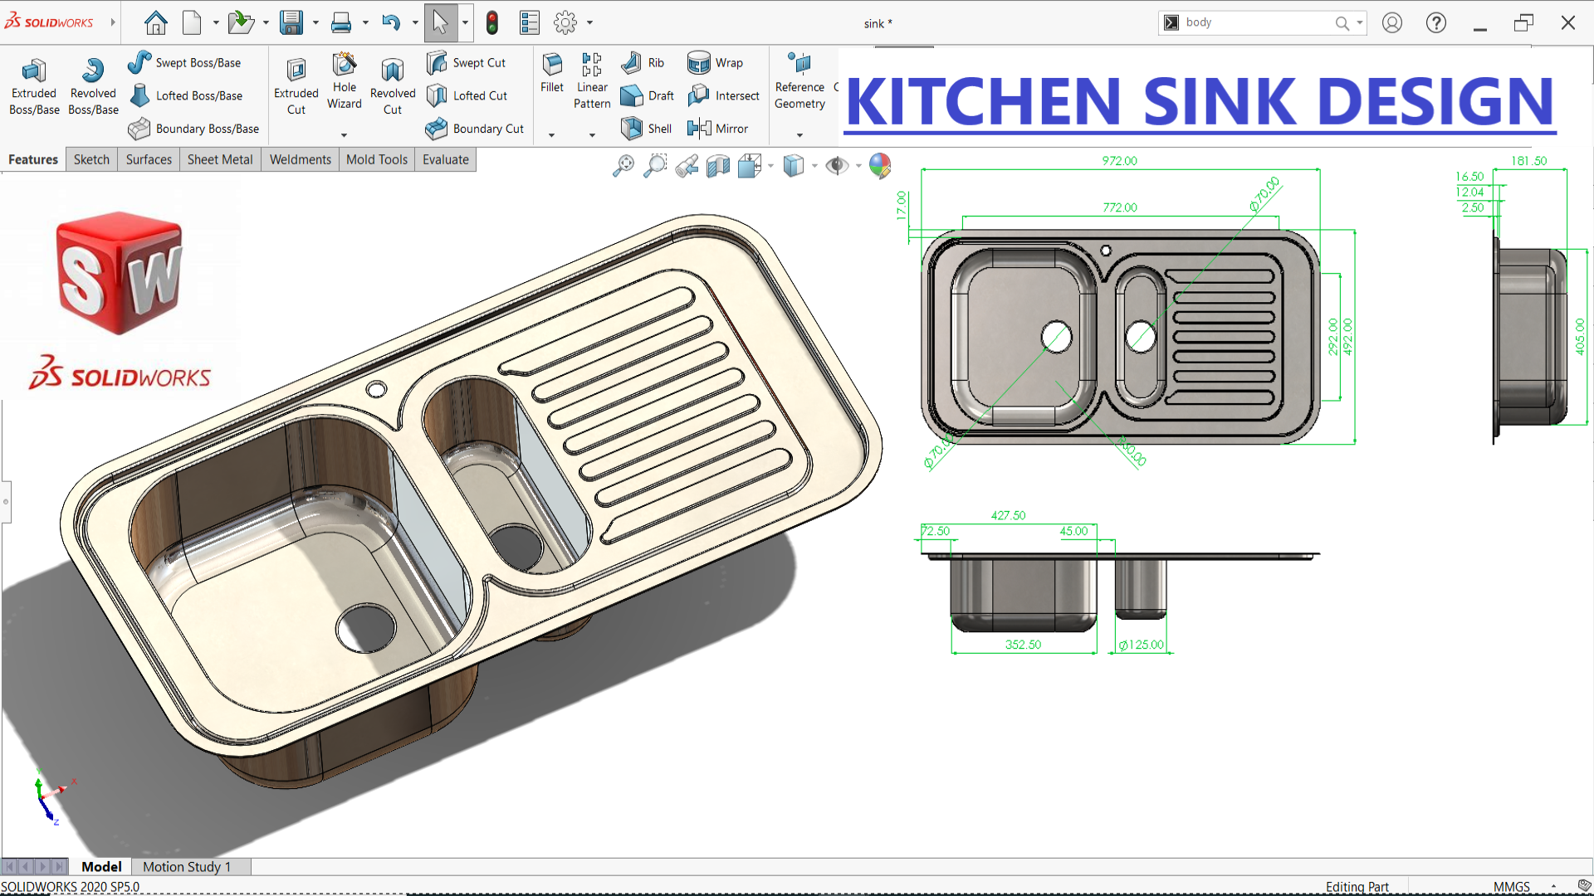Toggle the Hide/Show Items eye icon
The height and width of the screenshot is (896, 1594).
coord(837,166)
